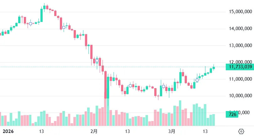Click the last green candle on the right
This screenshot has width=254, height=138.
[x=214, y=68]
